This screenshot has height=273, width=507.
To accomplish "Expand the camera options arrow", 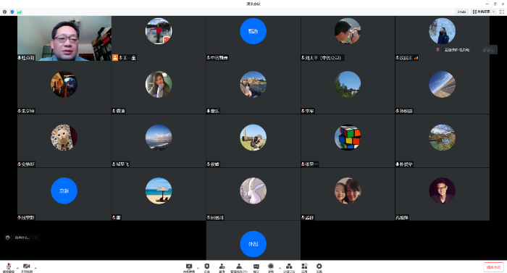I will 35,268.
